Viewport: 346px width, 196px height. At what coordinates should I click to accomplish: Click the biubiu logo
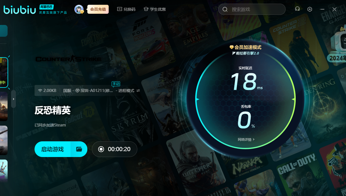(x=20, y=9)
